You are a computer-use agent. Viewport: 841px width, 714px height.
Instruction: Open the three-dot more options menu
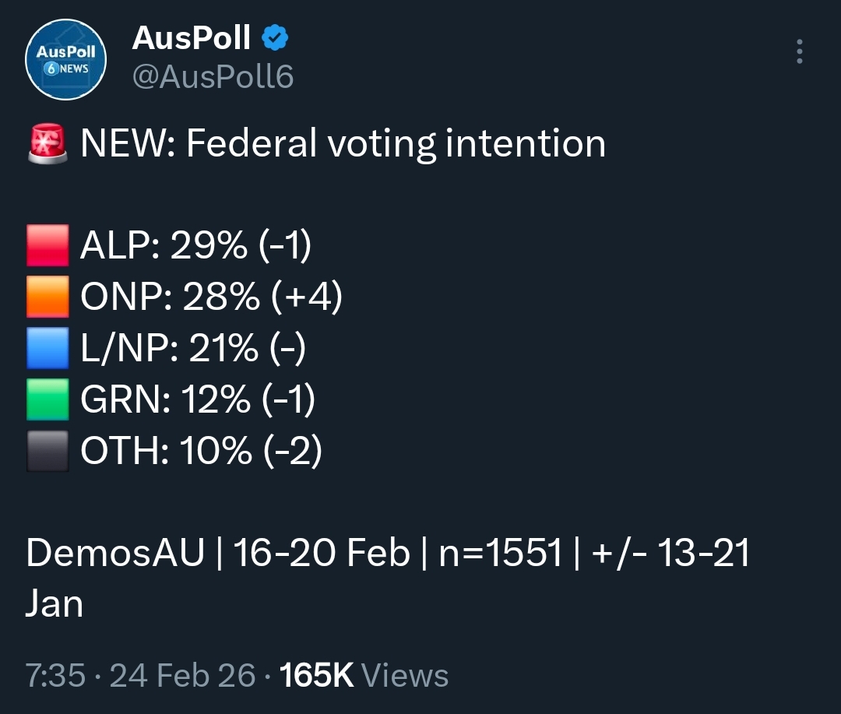799,51
